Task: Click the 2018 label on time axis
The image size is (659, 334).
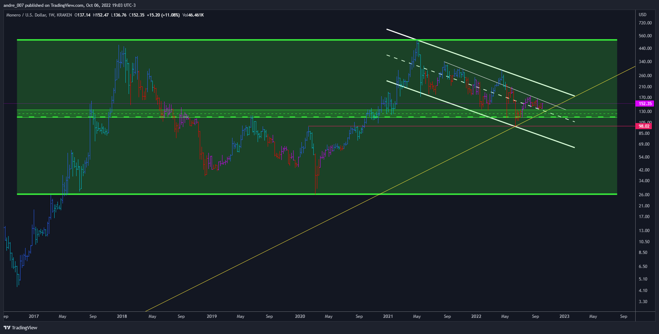Action: pos(122,316)
